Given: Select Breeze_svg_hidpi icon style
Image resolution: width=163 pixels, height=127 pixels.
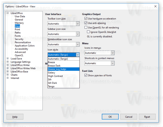Looking at the screenshot, I should [x=64, y=69].
